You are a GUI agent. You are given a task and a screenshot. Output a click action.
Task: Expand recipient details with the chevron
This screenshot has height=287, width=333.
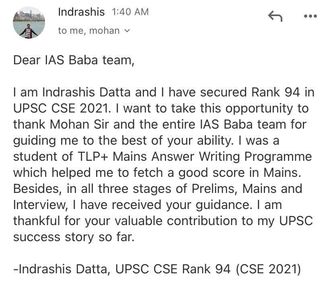click(x=127, y=31)
